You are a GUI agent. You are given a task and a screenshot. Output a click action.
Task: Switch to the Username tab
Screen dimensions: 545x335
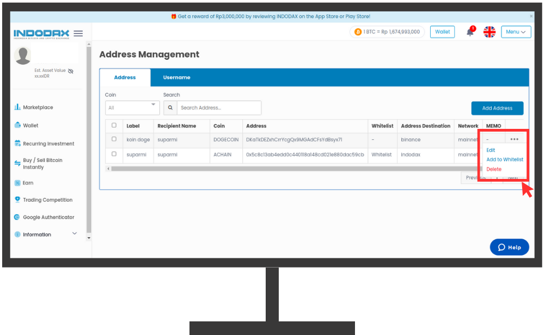tap(176, 77)
